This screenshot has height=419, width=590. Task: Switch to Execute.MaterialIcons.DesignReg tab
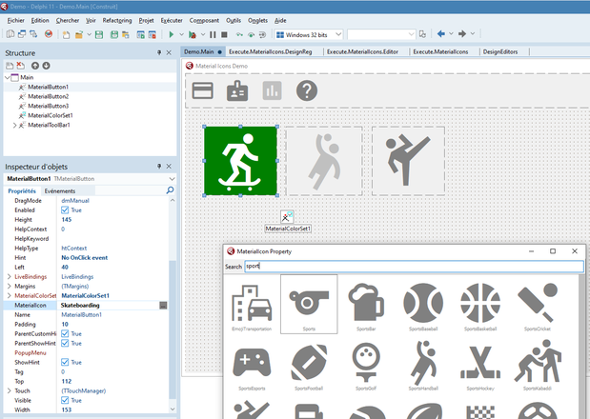[270, 51]
